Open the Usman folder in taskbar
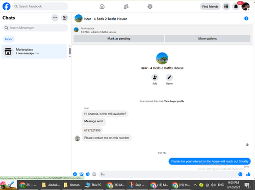Viewport: 255px width, 190px height. click(x=71, y=185)
